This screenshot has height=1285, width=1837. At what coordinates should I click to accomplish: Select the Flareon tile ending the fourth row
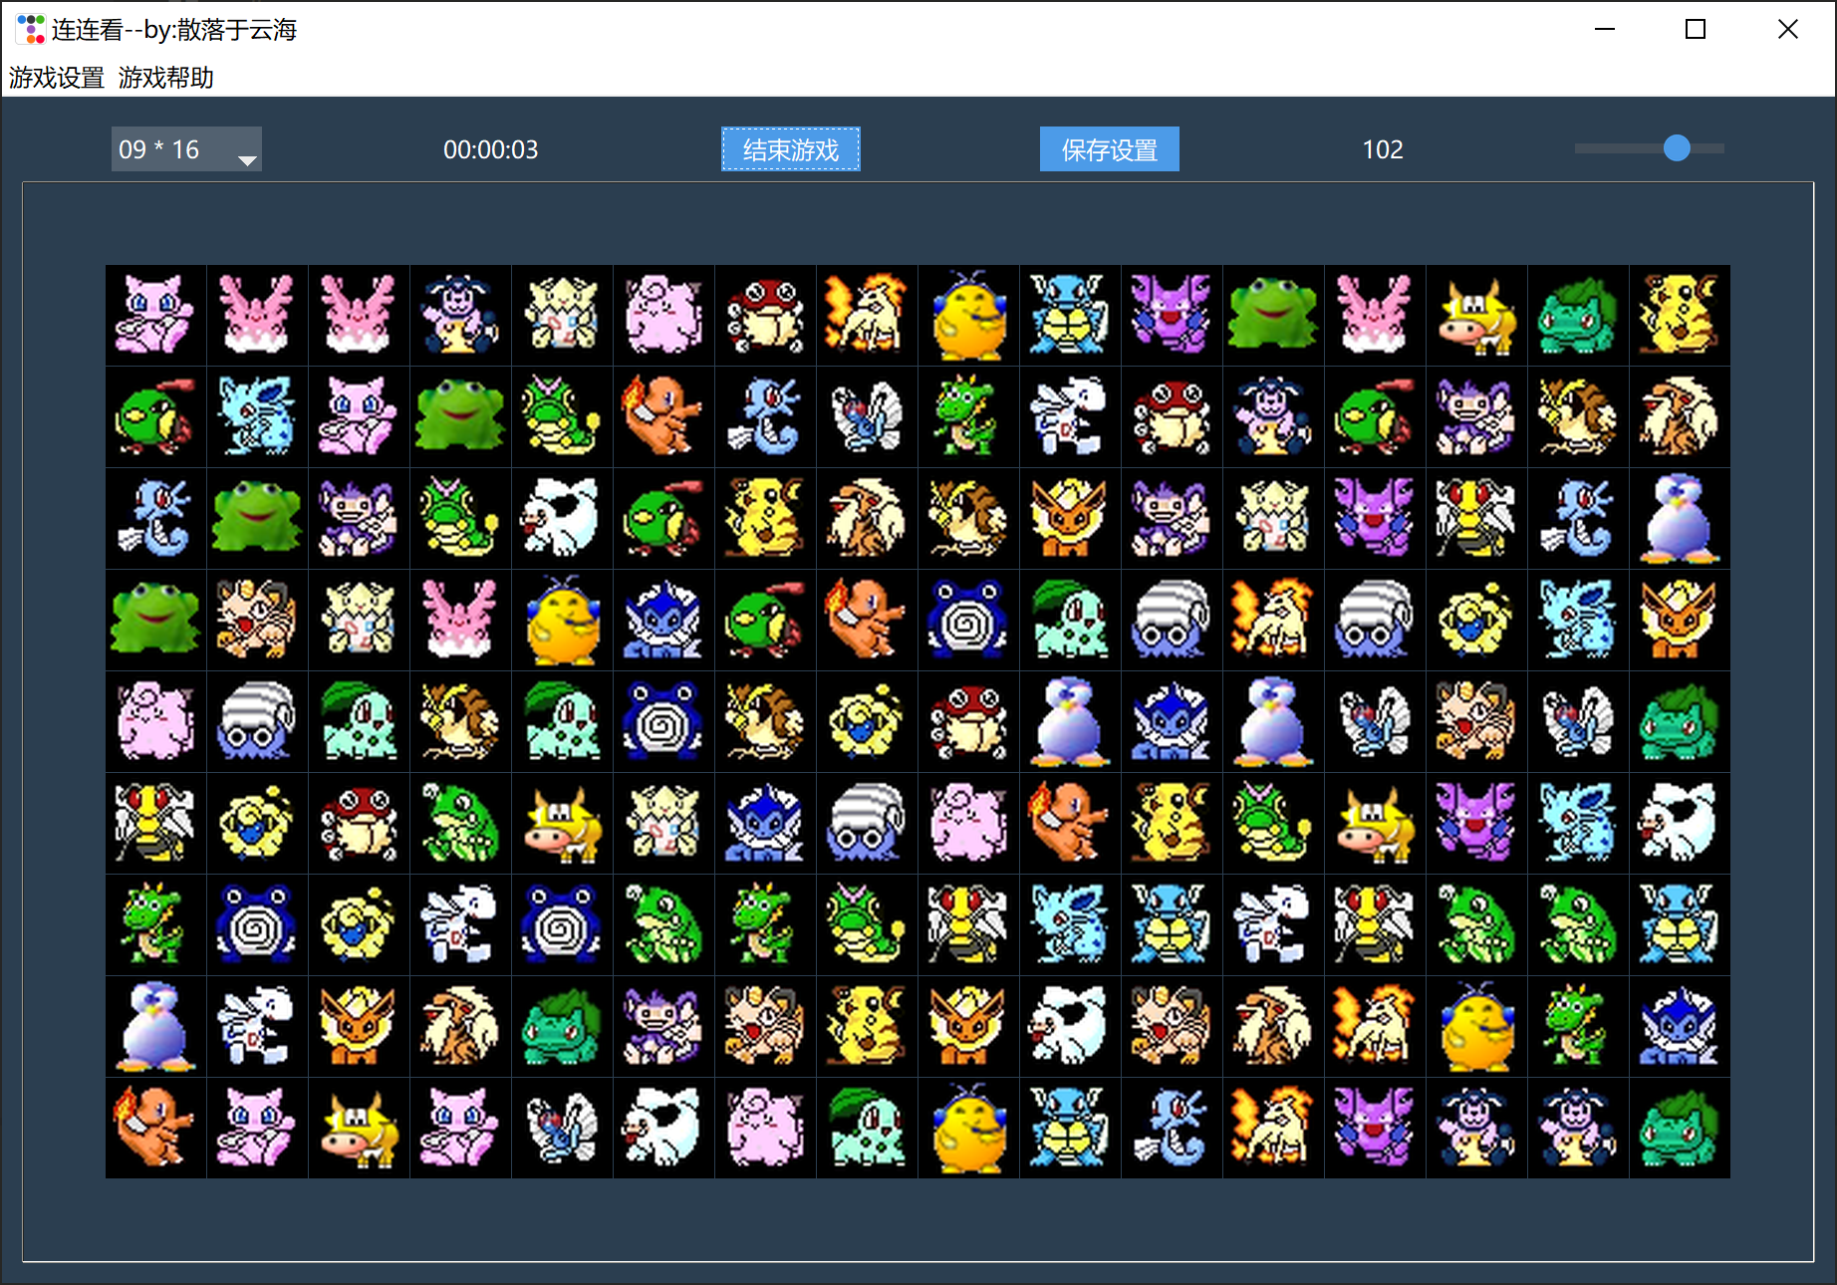coord(1679,620)
